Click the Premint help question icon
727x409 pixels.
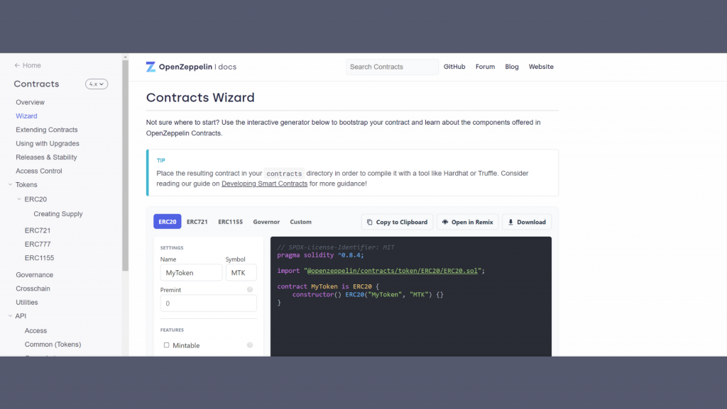coord(250,290)
